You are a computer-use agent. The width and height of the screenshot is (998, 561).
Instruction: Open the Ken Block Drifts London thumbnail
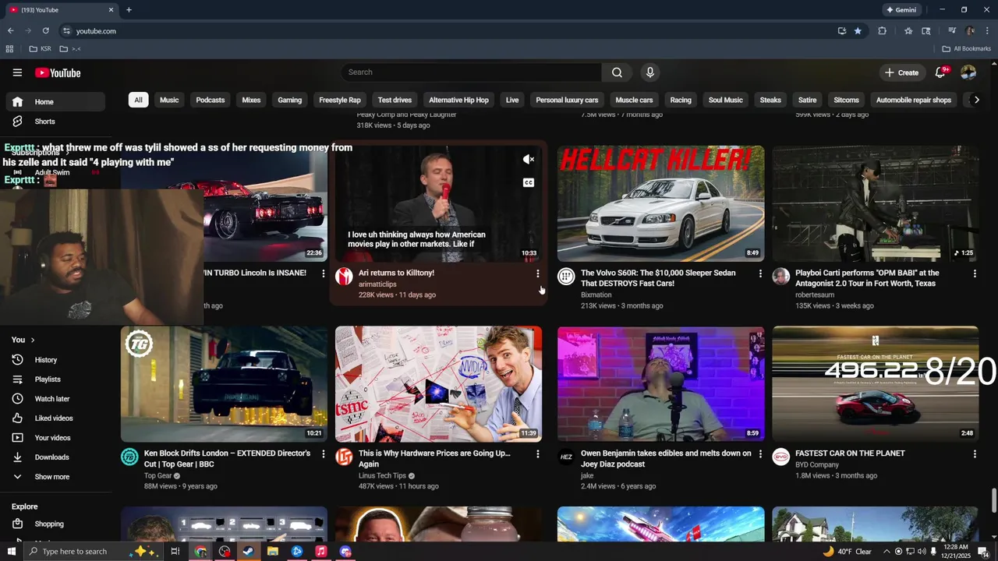225,384
